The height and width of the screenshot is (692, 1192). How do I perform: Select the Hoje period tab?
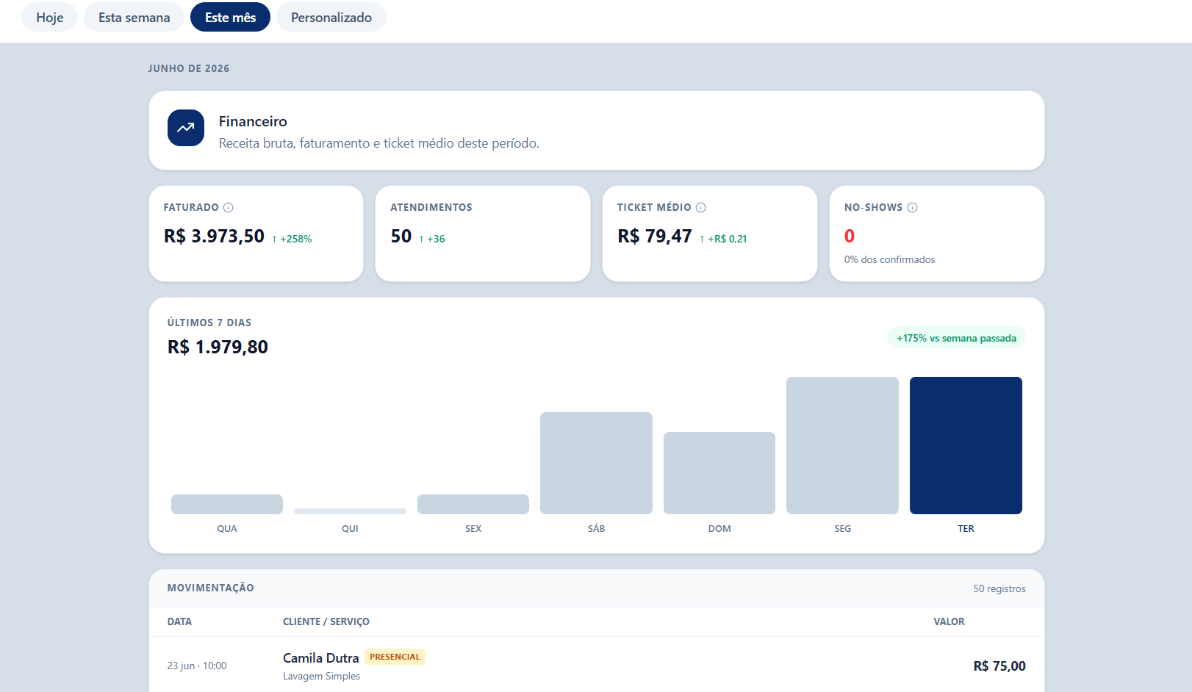click(x=49, y=17)
